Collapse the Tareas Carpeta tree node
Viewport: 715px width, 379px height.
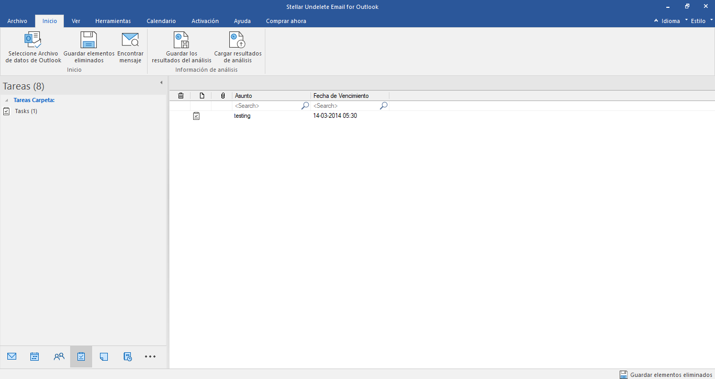coord(7,100)
